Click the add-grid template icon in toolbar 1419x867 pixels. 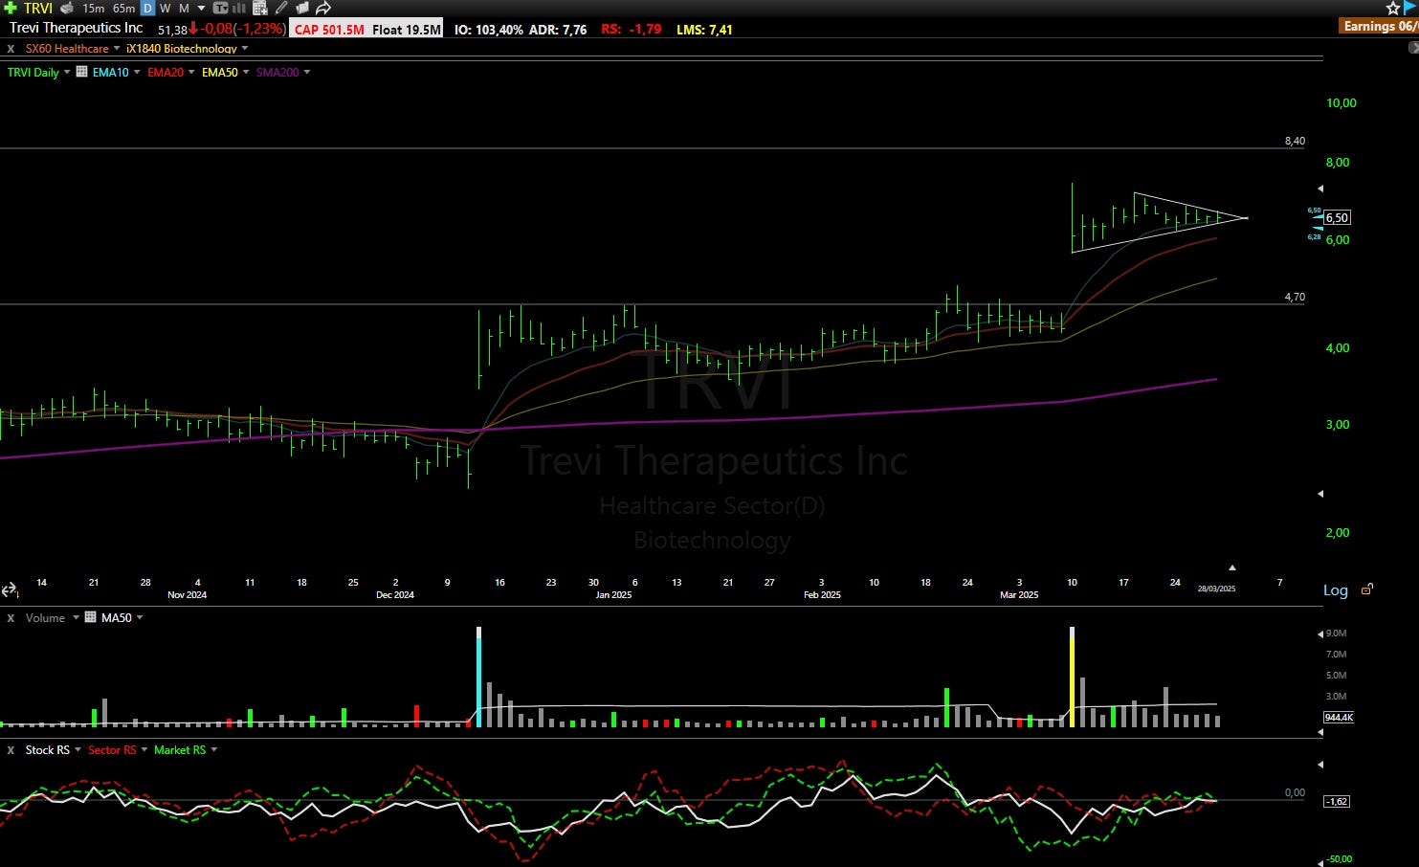(x=260, y=8)
